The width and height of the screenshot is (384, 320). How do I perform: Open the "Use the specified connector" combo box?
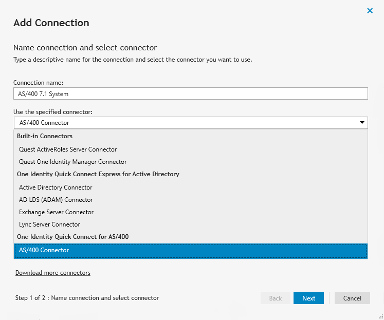pyautogui.click(x=191, y=123)
